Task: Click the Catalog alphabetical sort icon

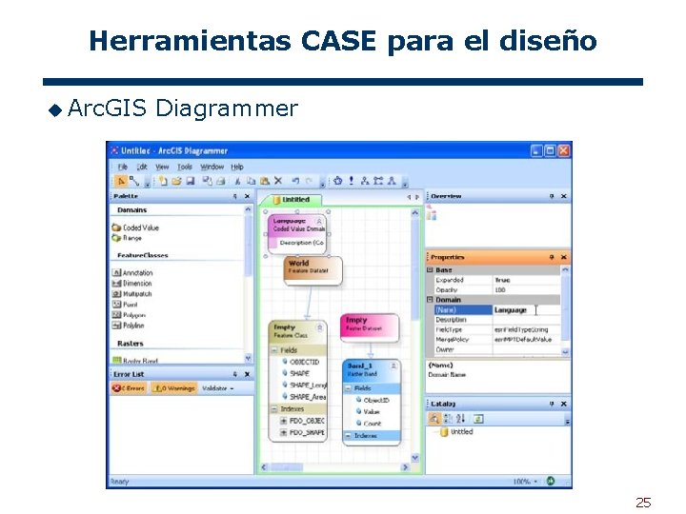Action: (x=460, y=419)
